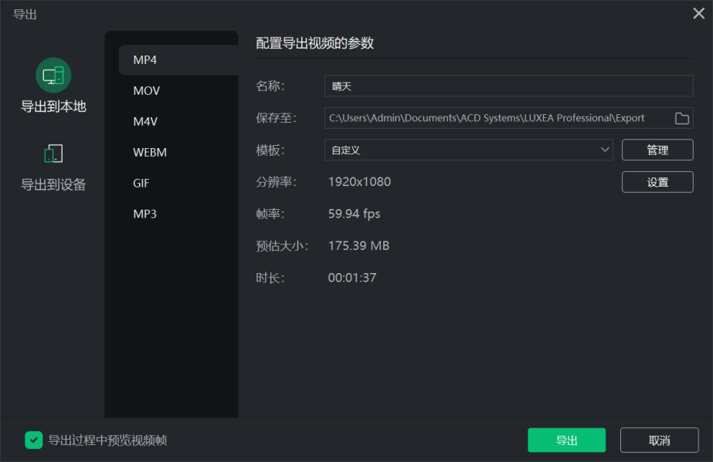Start export with green 导出 button
This screenshot has width=713, height=462.
coord(566,440)
